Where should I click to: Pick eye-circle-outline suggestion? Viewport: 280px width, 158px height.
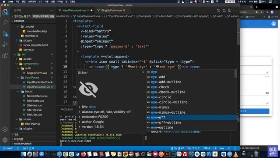pos(191,102)
